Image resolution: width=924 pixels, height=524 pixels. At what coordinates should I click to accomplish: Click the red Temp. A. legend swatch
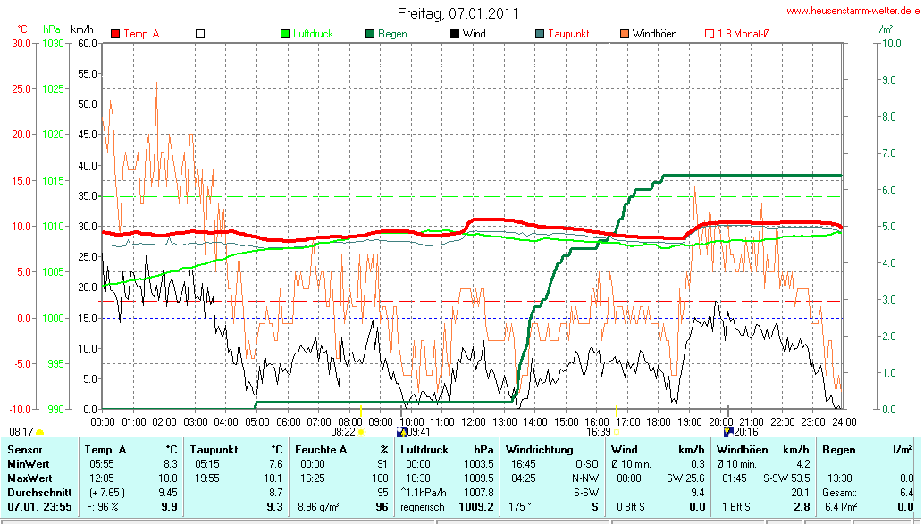[115, 34]
